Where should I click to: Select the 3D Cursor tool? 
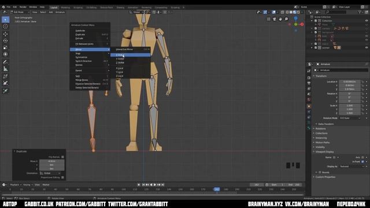point(5,27)
